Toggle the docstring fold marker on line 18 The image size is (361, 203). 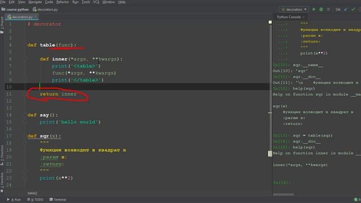click(x=25, y=143)
